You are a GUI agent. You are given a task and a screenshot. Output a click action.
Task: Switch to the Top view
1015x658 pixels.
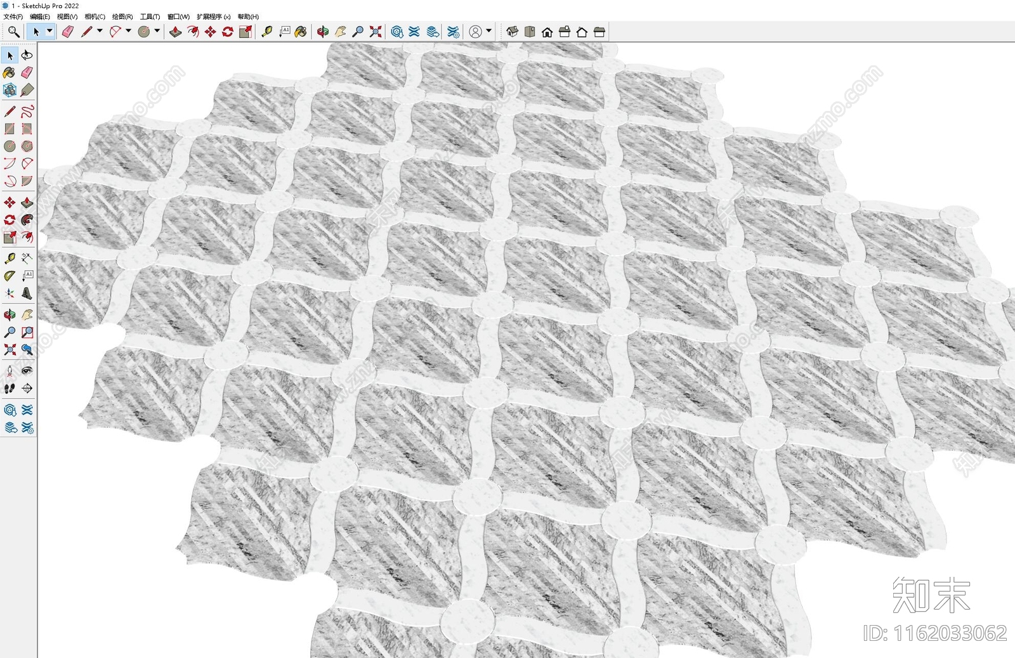(x=530, y=32)
